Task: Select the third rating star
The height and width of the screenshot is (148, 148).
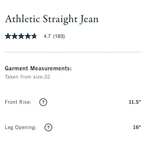Action: tap(21, 36)
